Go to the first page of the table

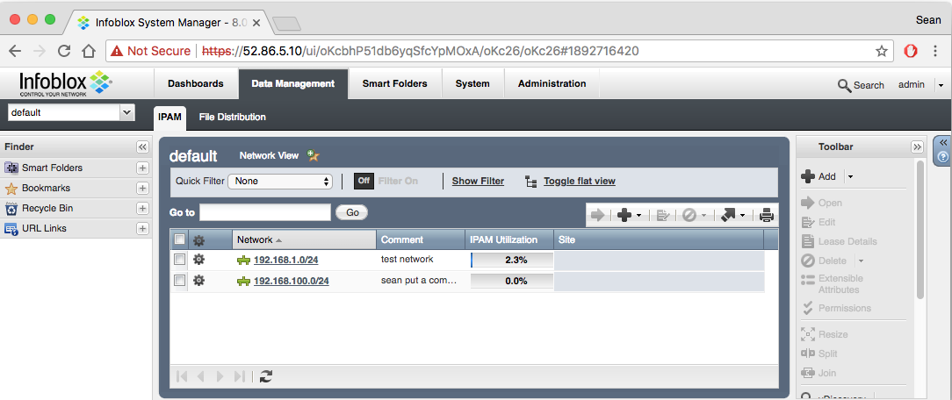[x=182, y=376]
